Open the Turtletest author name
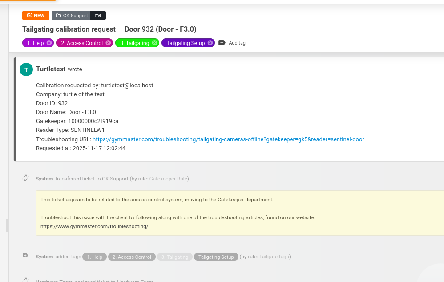 click(51, 69)
